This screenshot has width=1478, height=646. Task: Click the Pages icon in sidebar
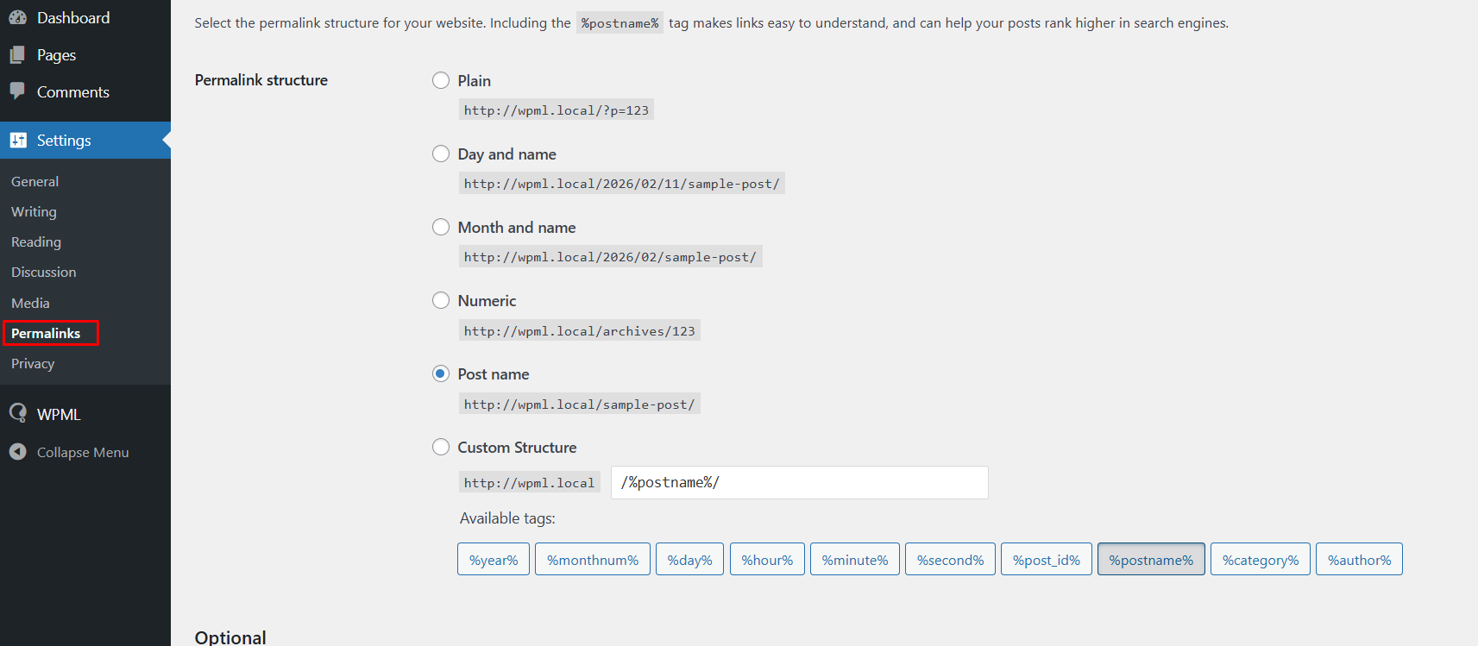pos(17,55)
